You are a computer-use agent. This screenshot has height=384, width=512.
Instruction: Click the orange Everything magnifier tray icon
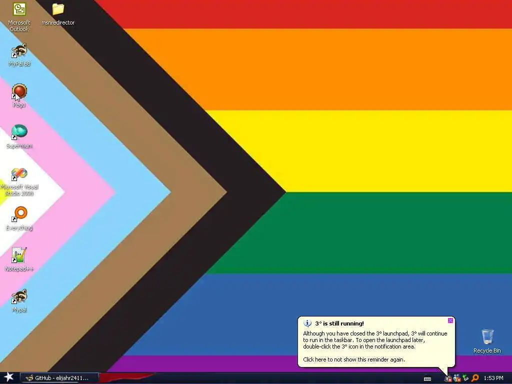(x=475, y=378)
